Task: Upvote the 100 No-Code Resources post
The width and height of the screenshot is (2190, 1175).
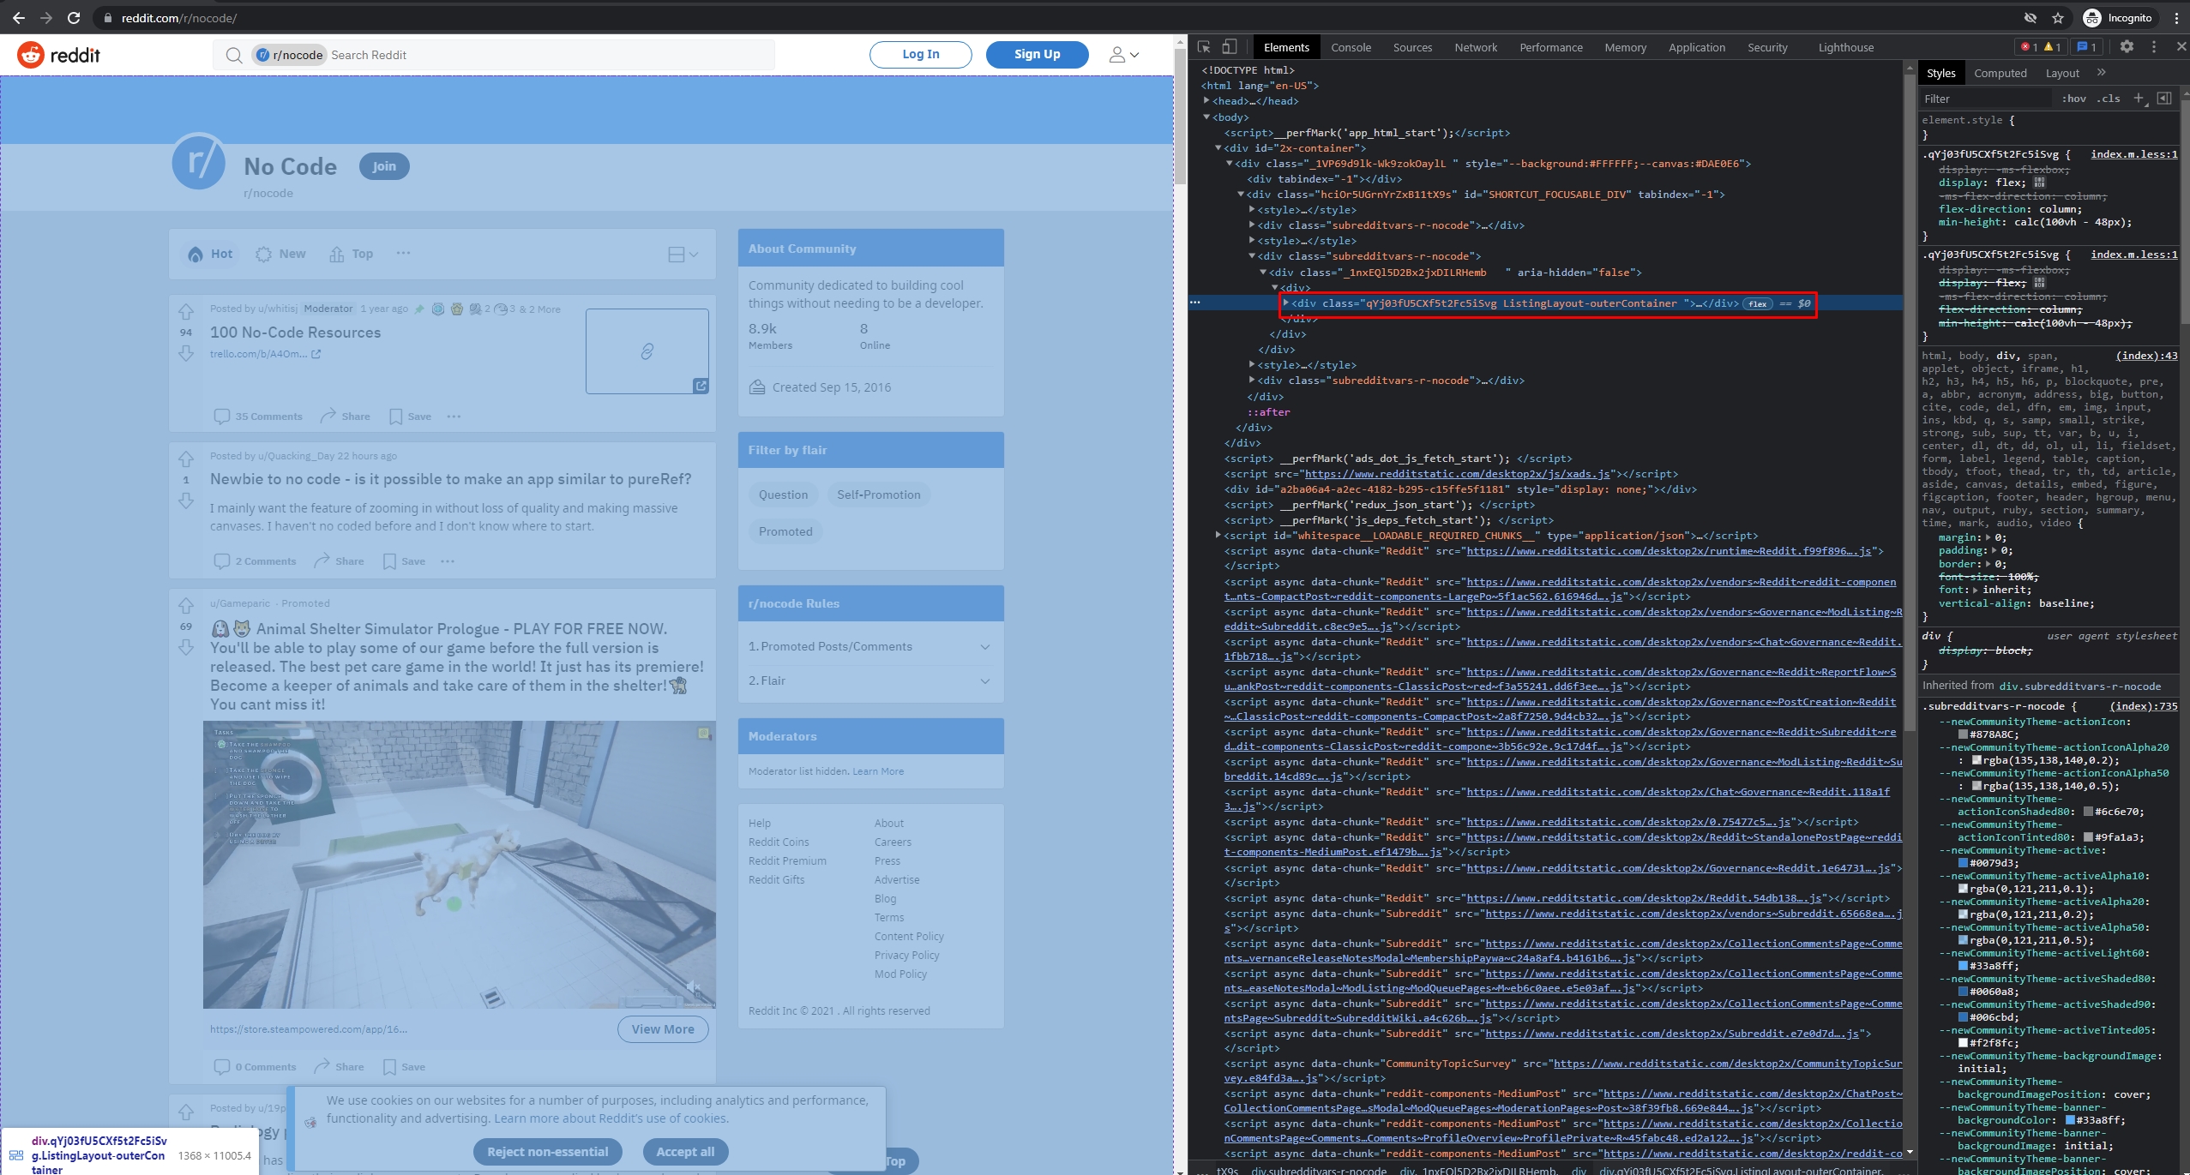Action: [x=186, y=312]
